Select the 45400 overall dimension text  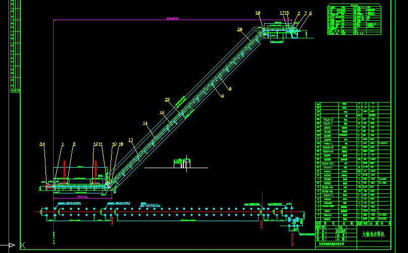(x=172, y=19)
